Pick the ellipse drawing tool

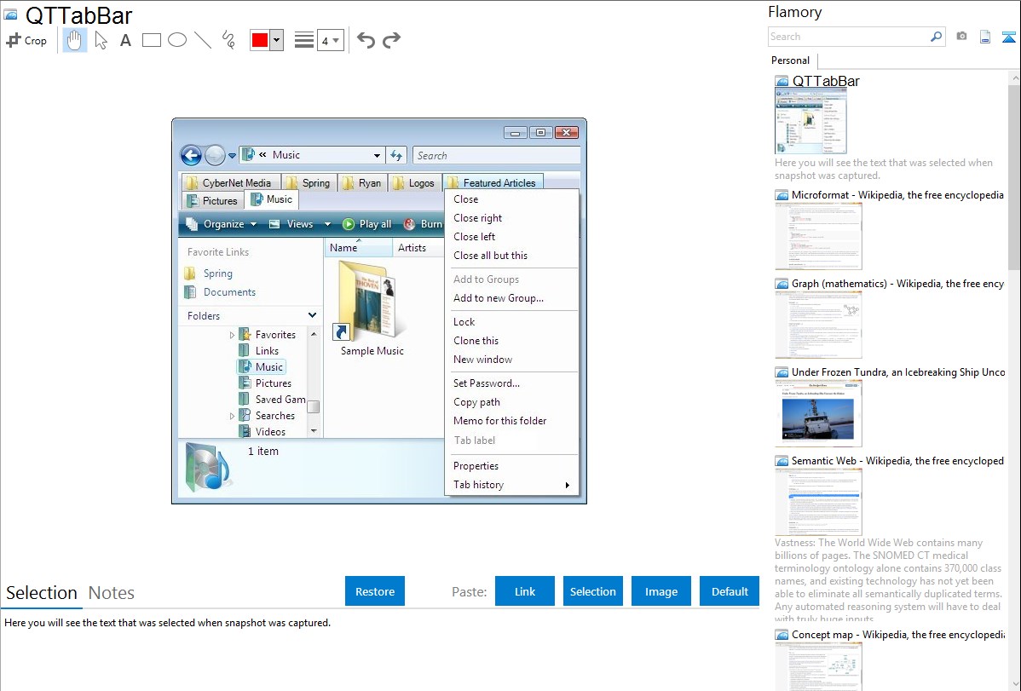(177, 40)
